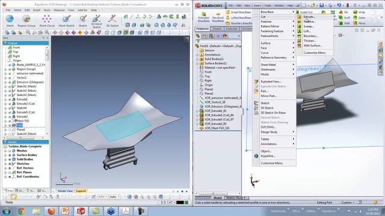Screen dimensions: 385x216
Task: Click the Revolved Boss/Base icon
Action: pos(218,17)
